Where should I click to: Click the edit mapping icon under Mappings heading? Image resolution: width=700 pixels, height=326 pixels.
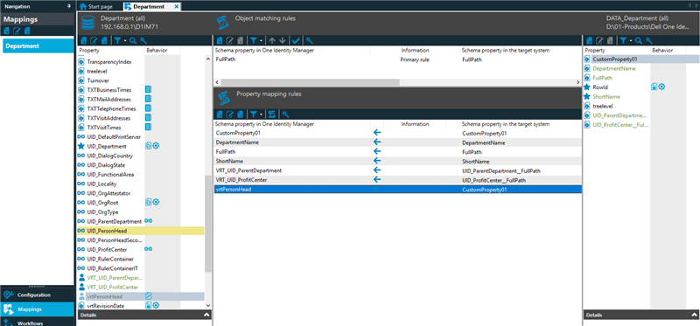[17, 31]
